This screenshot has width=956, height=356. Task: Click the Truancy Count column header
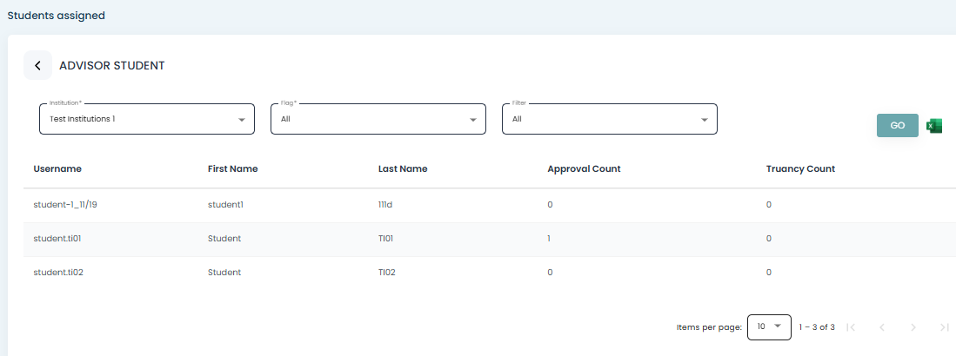800,168
